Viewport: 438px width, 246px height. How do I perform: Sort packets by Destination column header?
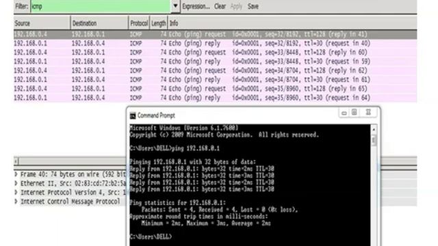(x=99, y=23)
